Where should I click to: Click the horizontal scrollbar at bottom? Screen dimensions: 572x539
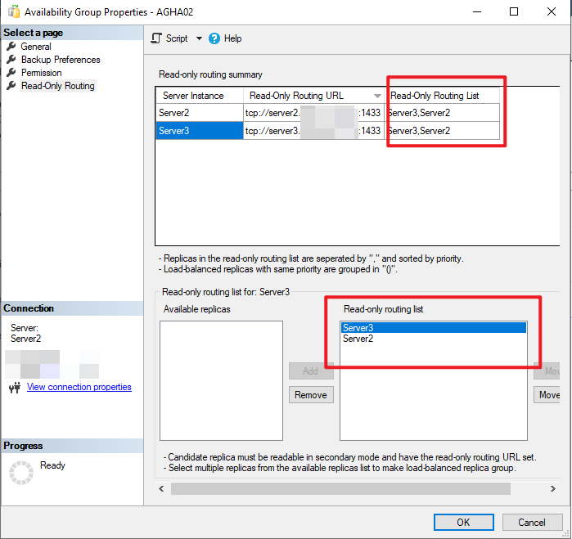click(x=340, y=488)
